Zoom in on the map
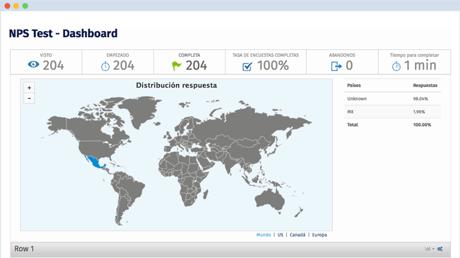 29,88
